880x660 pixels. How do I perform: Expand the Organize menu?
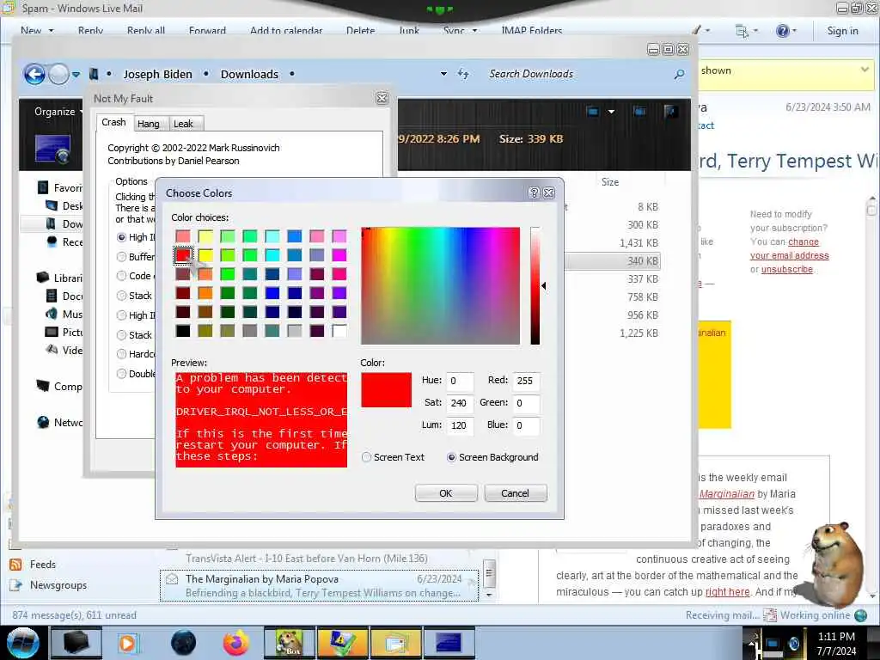pyautogui.click(x=58, y=112)
